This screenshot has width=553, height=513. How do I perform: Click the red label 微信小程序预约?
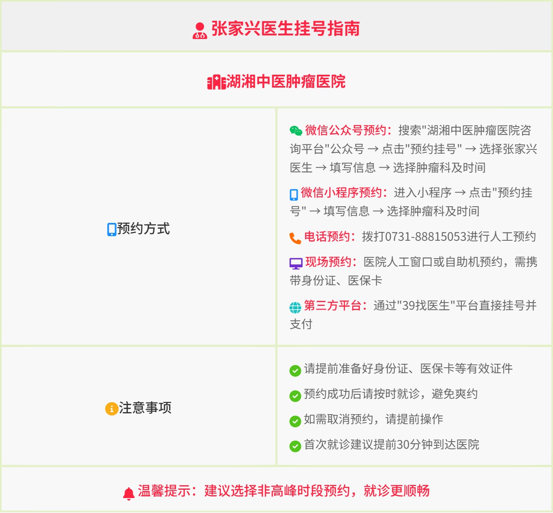tap(344, 193)
